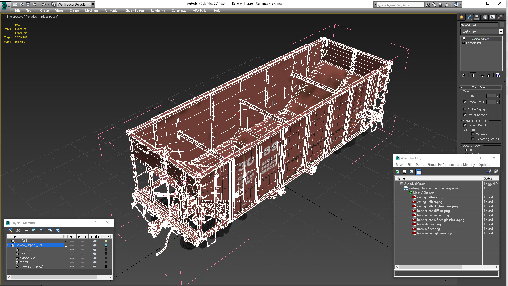
Task: Open the Utilities hammer panel tab
Action: pyautogui.click(x=500, y=17)
